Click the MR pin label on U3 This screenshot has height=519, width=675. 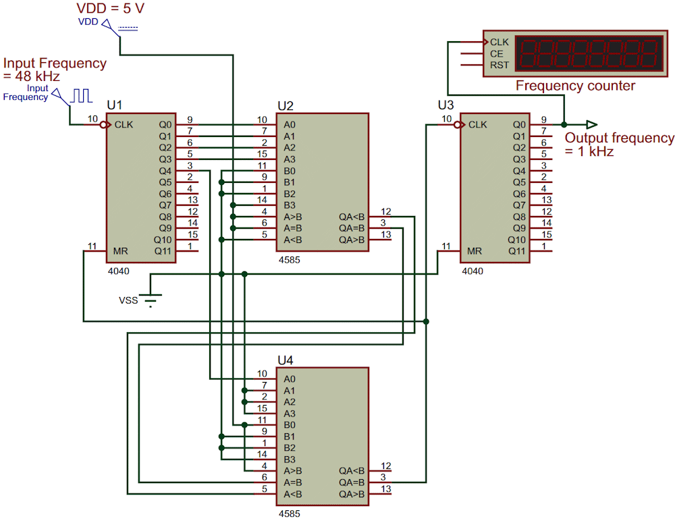coord(475,251)
